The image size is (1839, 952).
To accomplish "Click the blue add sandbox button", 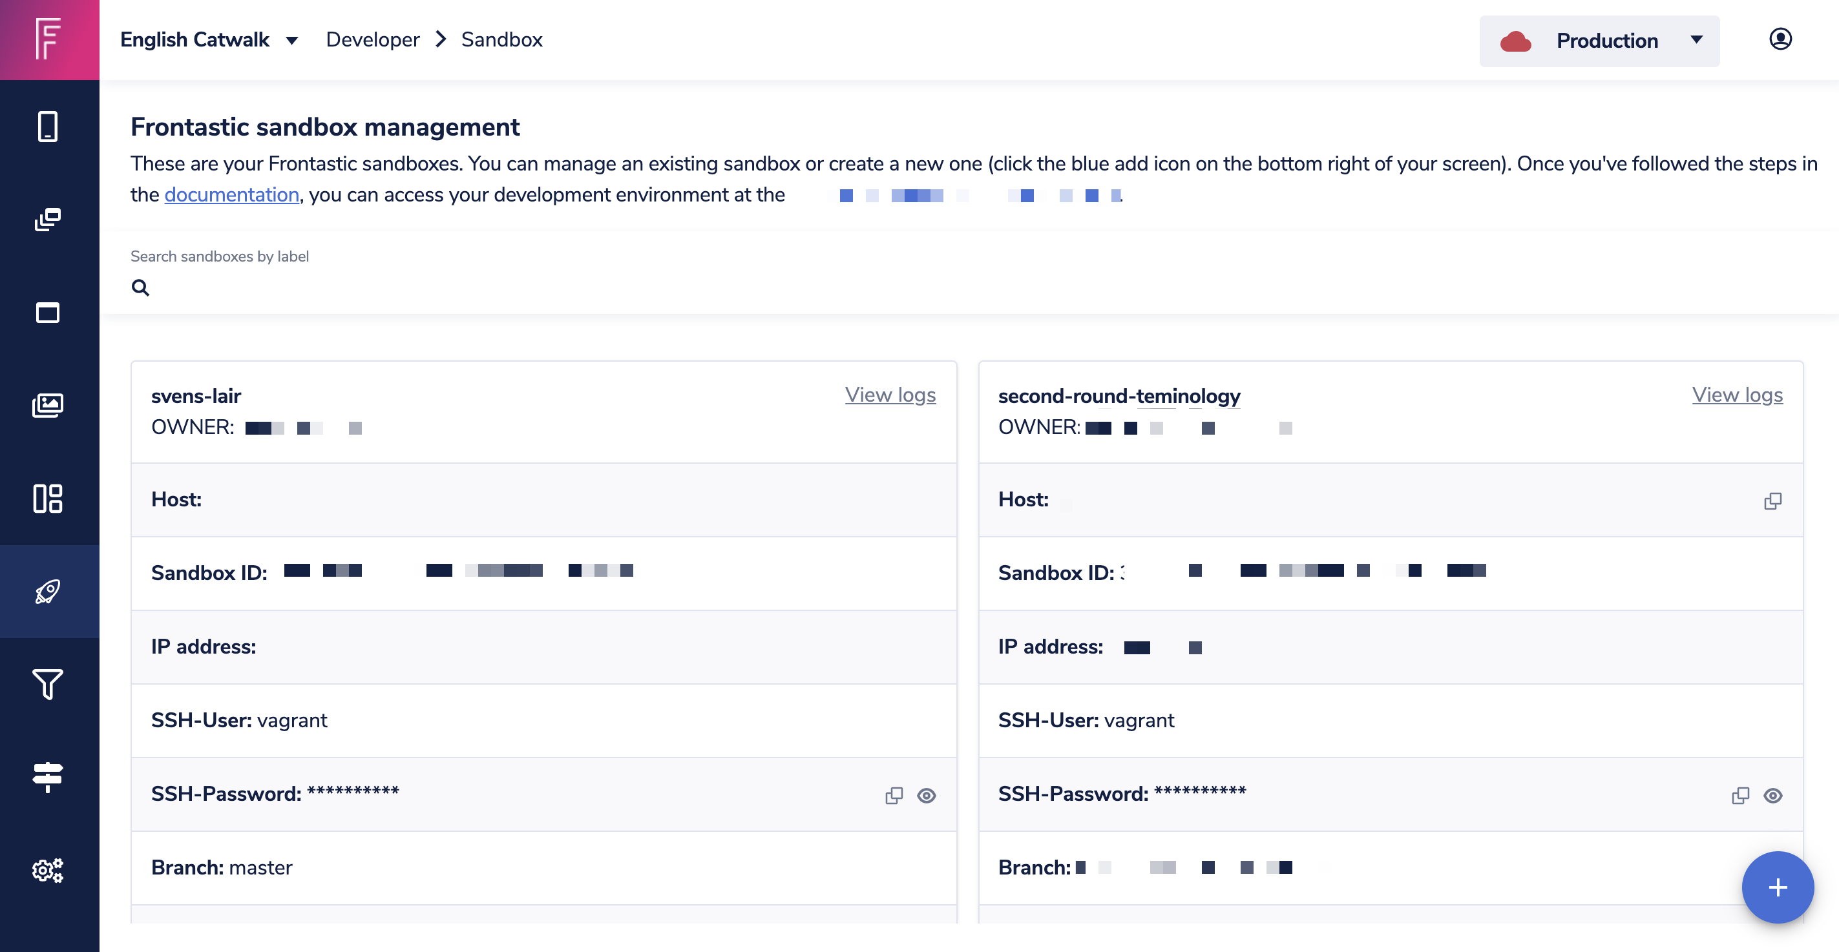I will pyautogui.click(x=1778, y=887).
